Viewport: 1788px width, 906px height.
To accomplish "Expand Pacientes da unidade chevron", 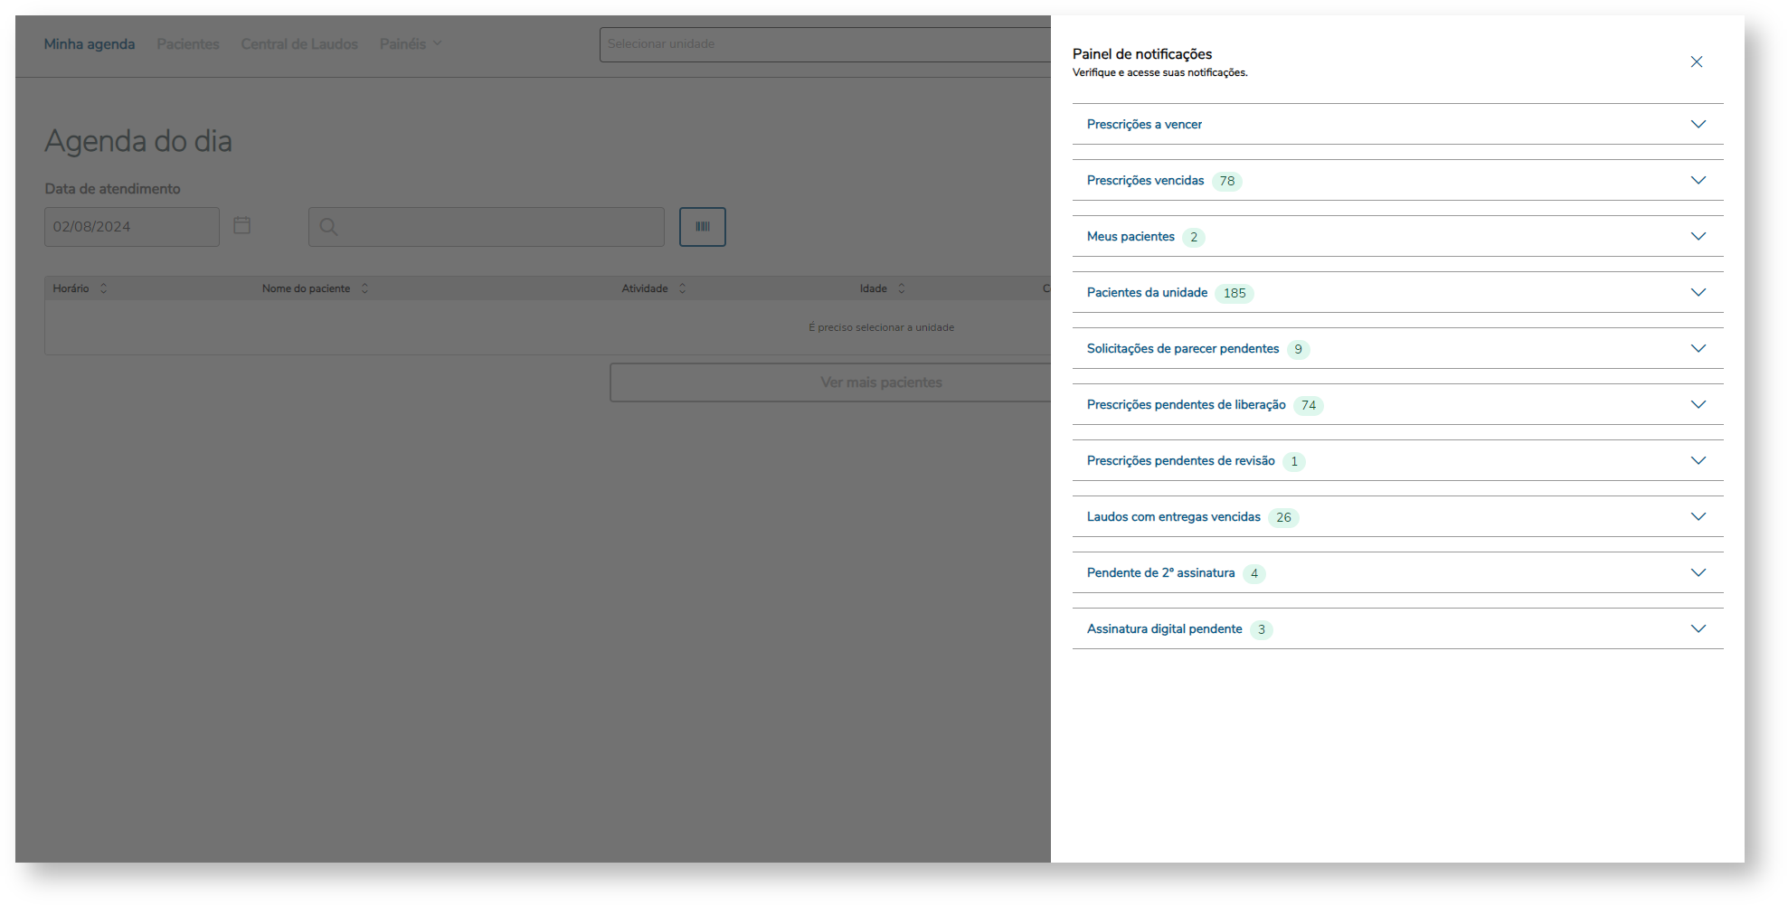I will [1698, 292].
